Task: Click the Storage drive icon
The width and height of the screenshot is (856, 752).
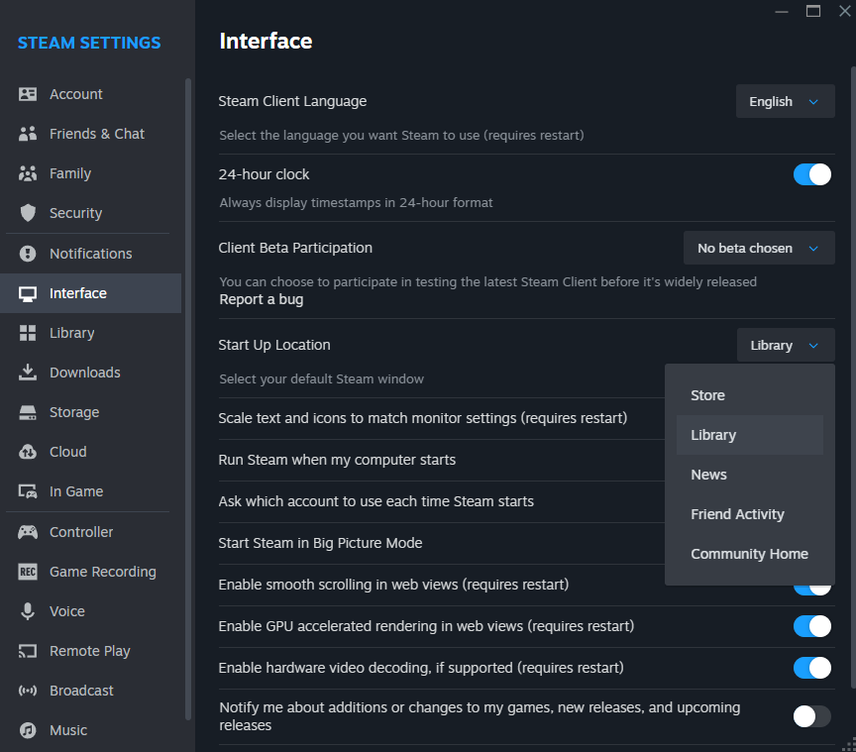Action: 28,412
